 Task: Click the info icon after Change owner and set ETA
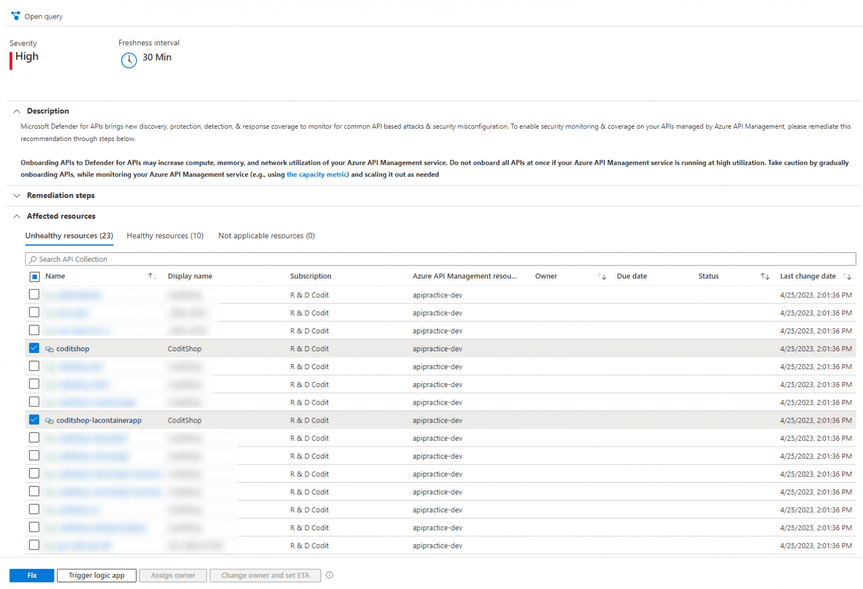(x=330, y=575)
